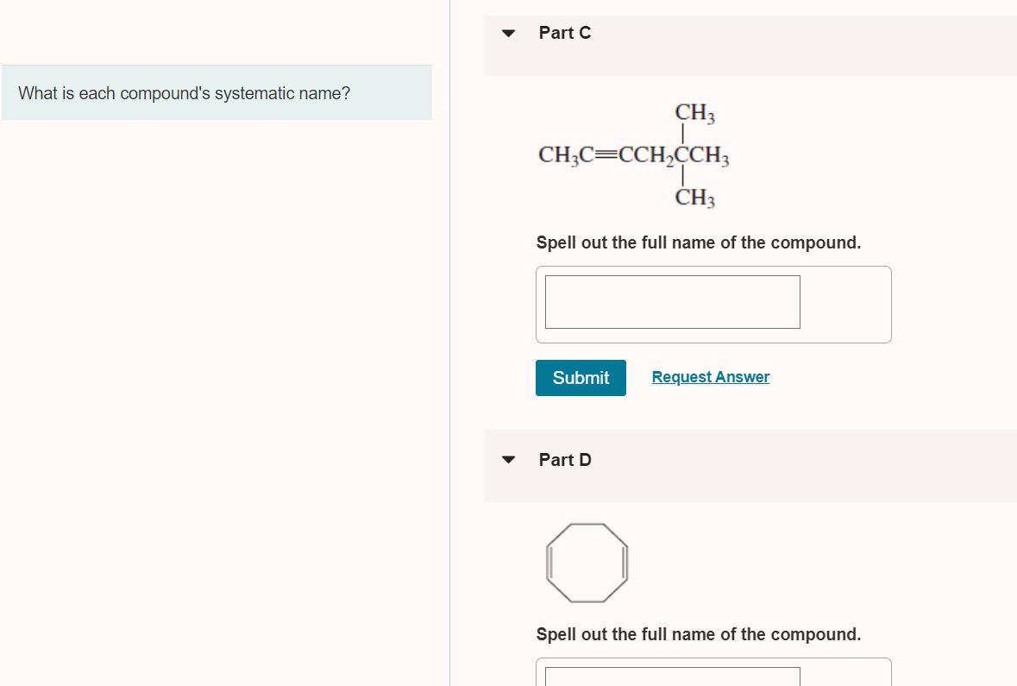Select the Part D header
The image size is (1017, 686).
(x=565, y=460)
